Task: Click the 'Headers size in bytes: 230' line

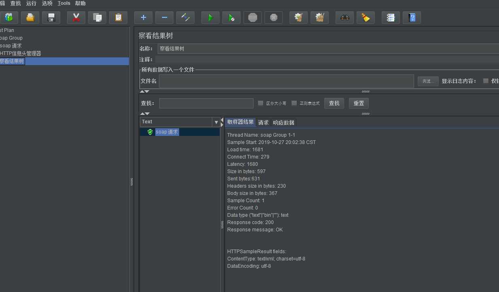Action: (256, 186)
